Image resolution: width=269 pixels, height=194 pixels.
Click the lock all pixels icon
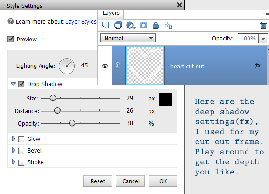click(x=156, y=25)
